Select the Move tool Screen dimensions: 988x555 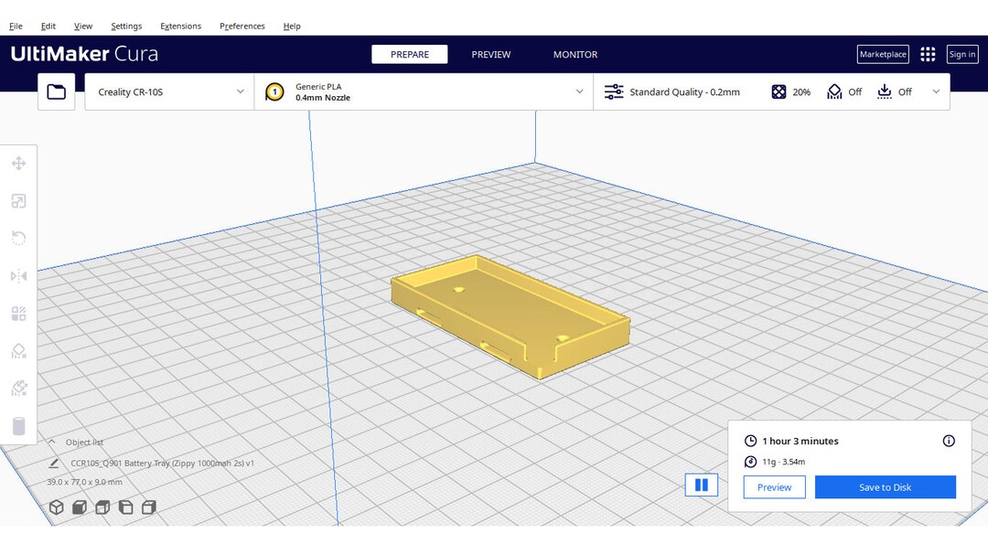tap(18, 163)
